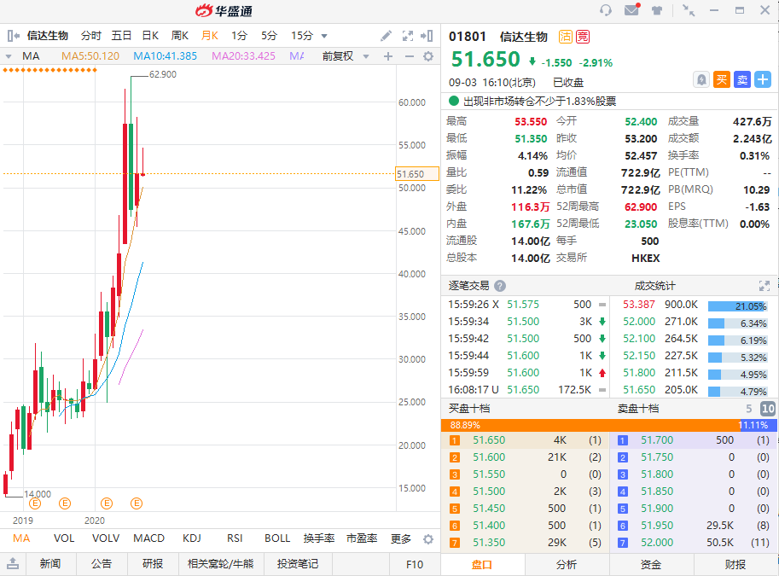Screen dimensions: 779x576
Task: Open the 更多 indicators dropdown
Action: [x=401, y=538]
